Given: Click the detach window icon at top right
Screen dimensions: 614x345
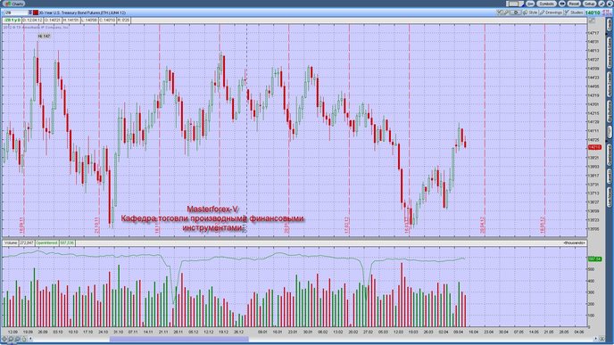Looking at the screenshot, I should coord(602,4).
